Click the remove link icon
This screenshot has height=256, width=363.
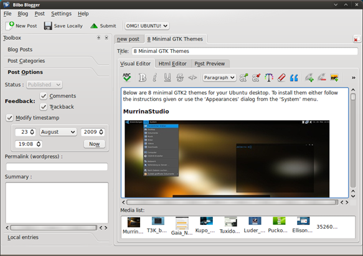tap(322, 78)
